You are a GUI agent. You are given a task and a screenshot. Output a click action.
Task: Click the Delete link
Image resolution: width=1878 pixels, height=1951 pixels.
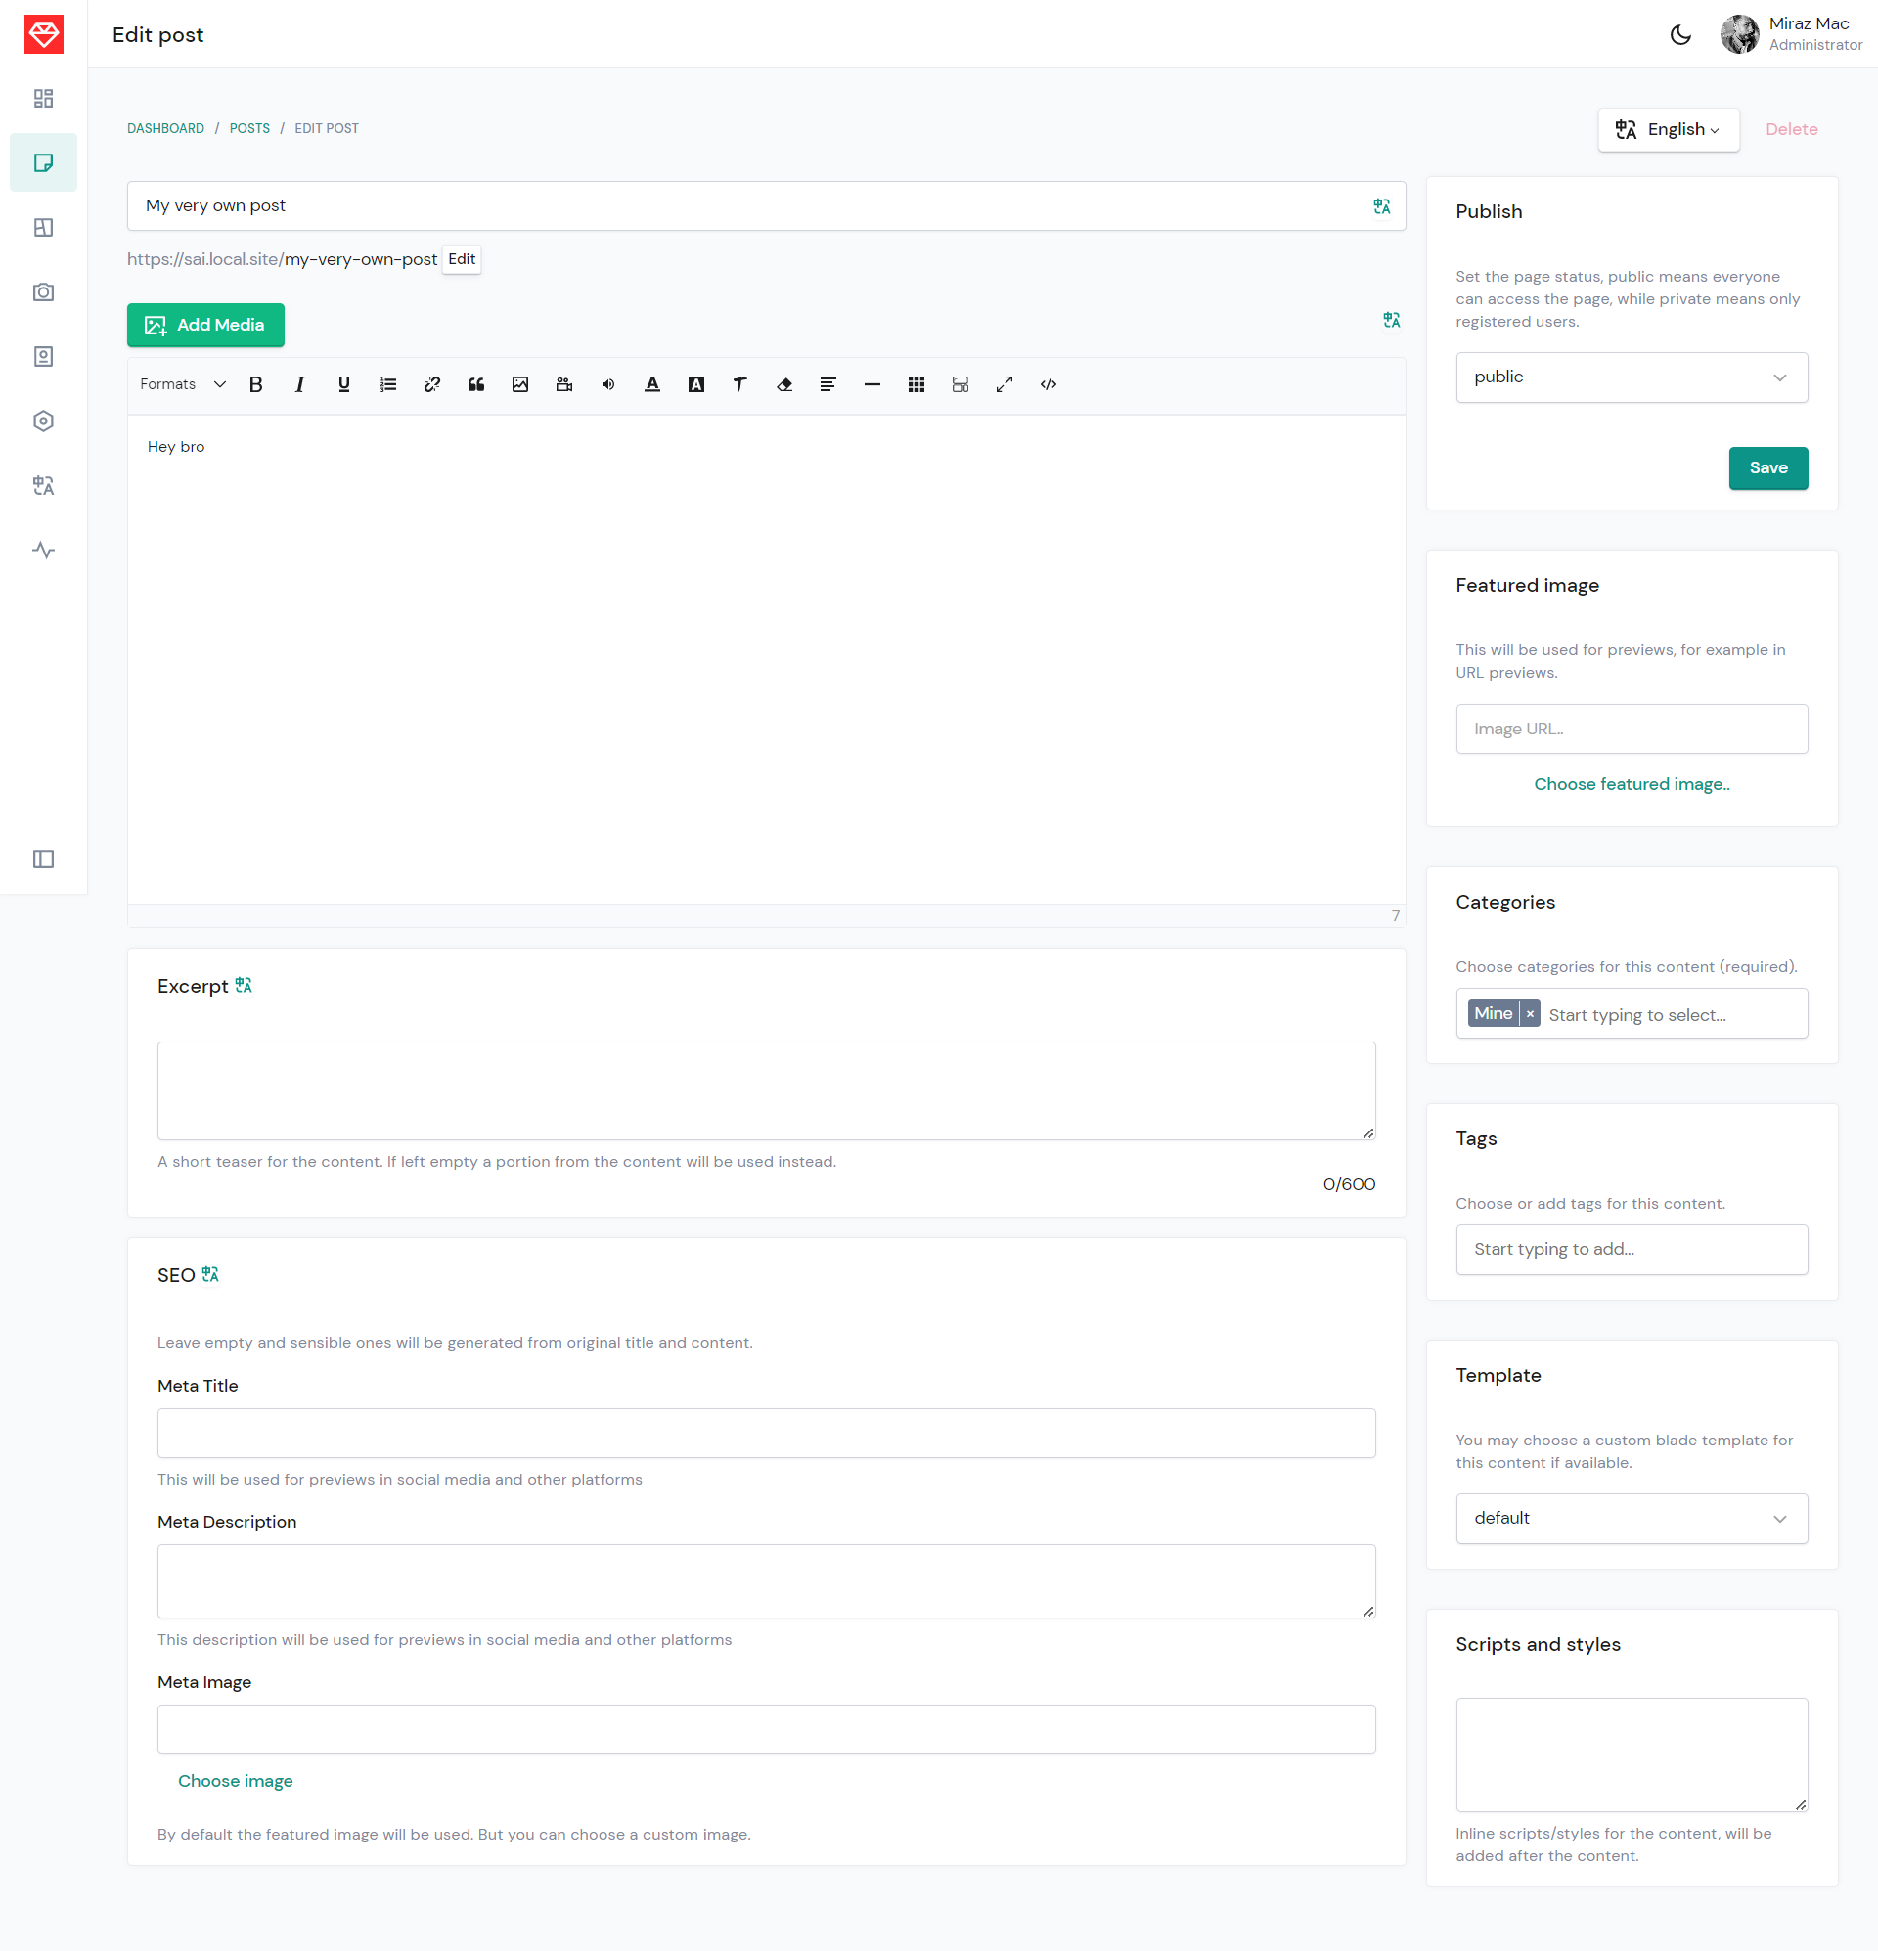point(1791,130)
